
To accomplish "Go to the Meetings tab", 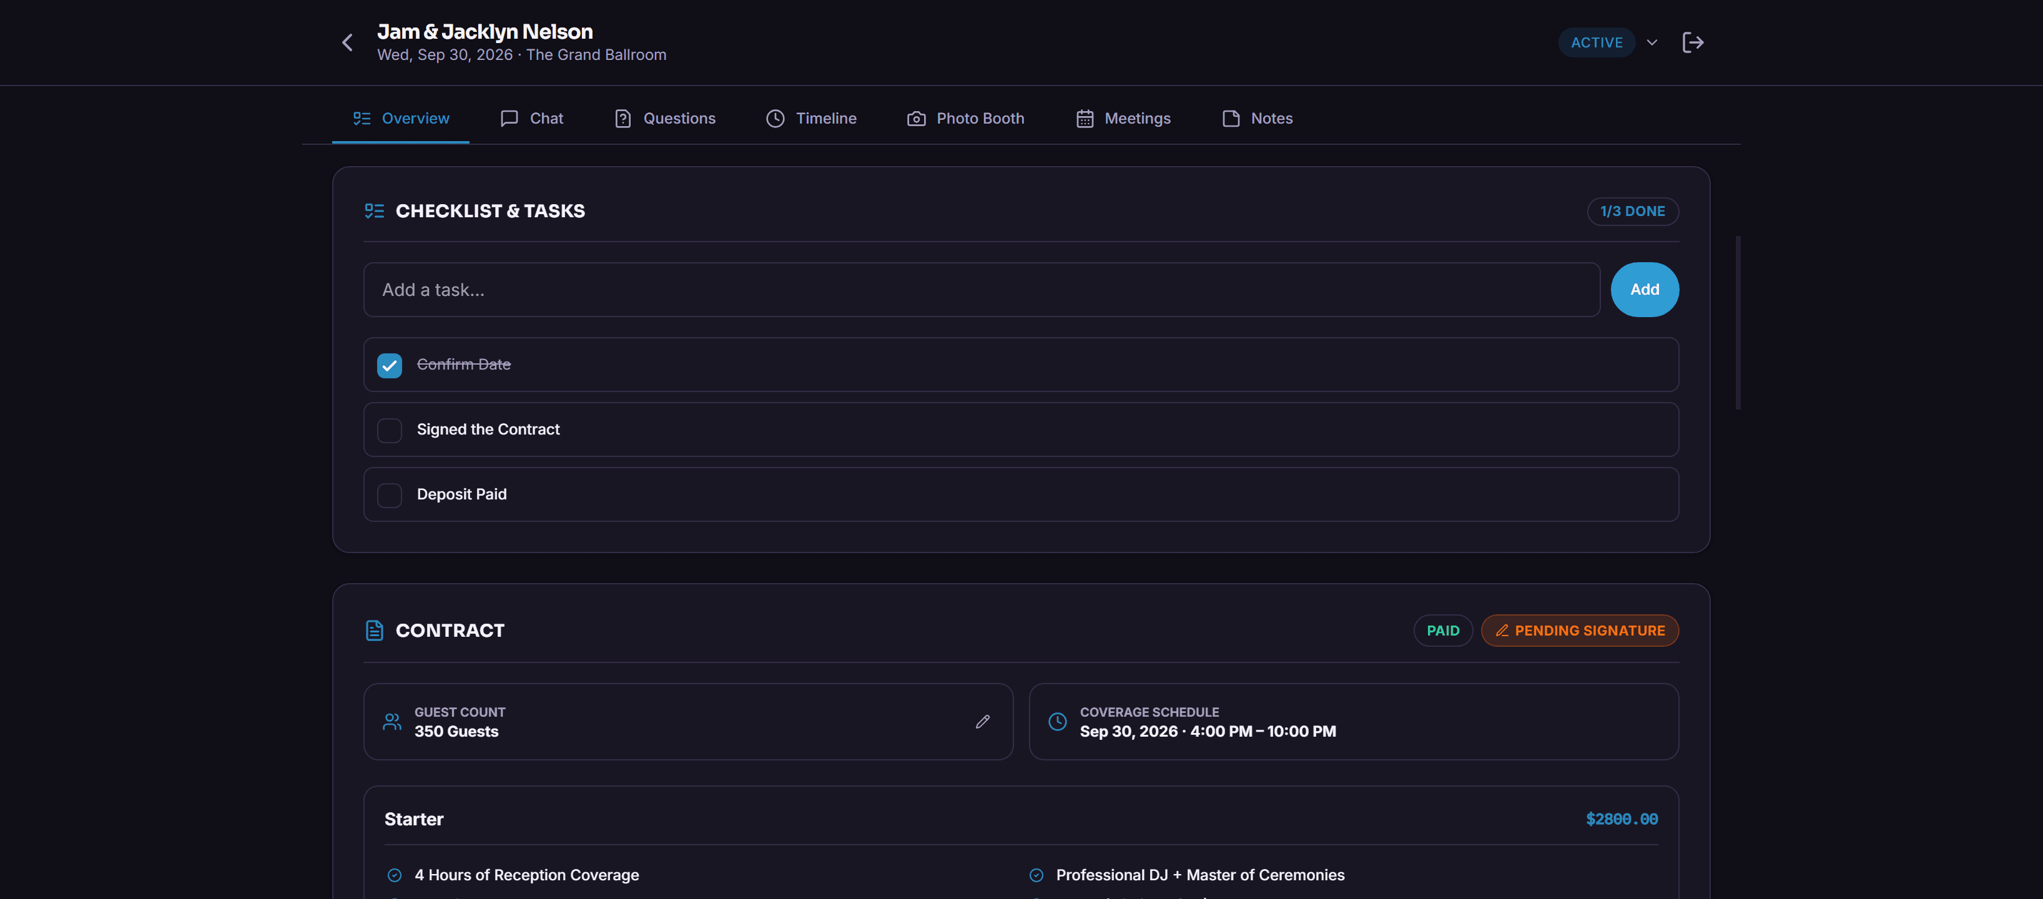I will pyautogui.click(x=1122, y=118).
